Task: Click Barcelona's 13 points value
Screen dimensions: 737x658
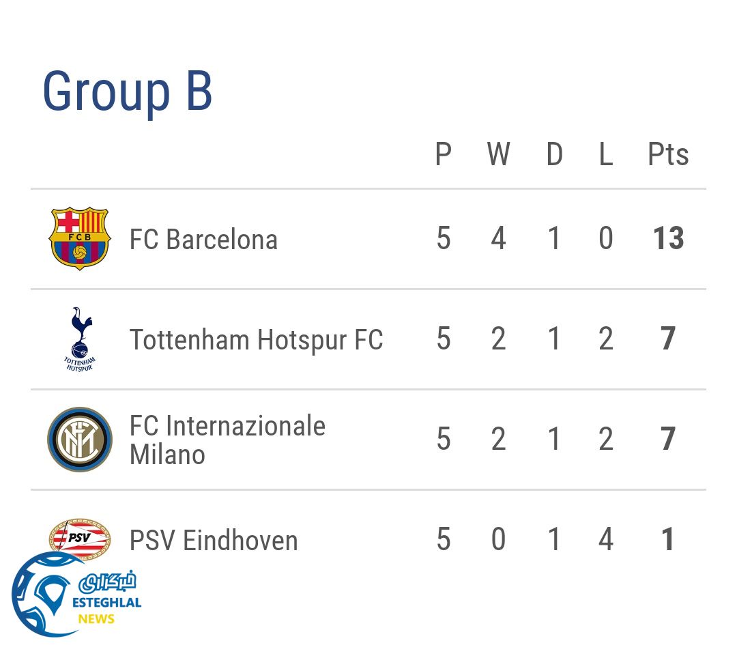Action: (x=667, y=239)
